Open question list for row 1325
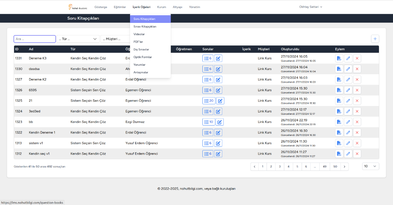 [x=209, y=101]
